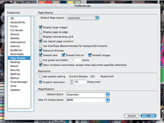Screen dimensions: 164x123
Task: Click the custom resolution value field
Action: point(80,82)
